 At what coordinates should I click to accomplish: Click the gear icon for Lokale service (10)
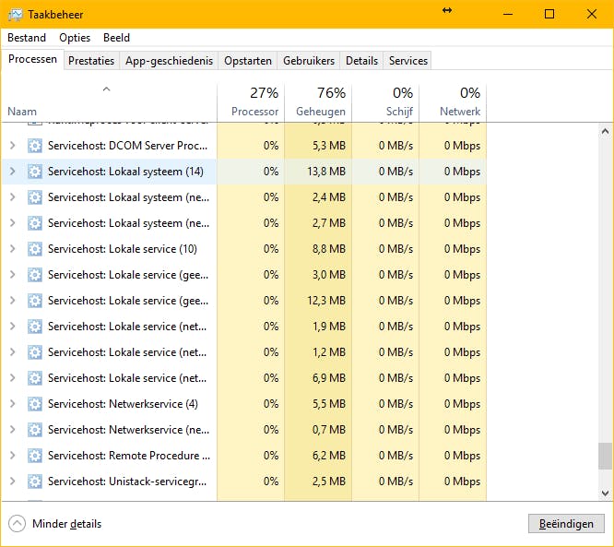coord(35,249)
